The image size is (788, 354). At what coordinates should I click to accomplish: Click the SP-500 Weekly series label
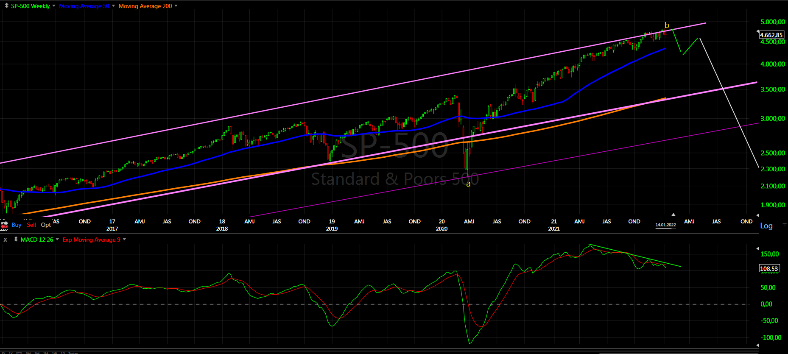(x=31, y=6)
